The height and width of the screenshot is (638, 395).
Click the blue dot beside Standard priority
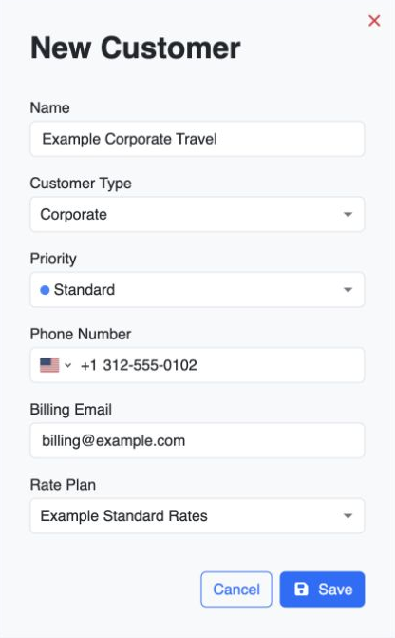[x=45, y=290]
